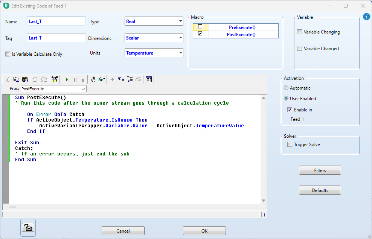
Task: Stop the running script via stop icon
Action: point(83,79)
